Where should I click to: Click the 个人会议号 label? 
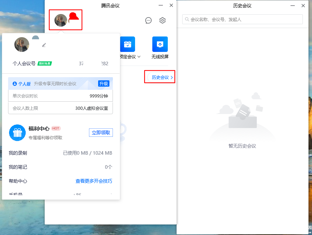pos(24,63)
